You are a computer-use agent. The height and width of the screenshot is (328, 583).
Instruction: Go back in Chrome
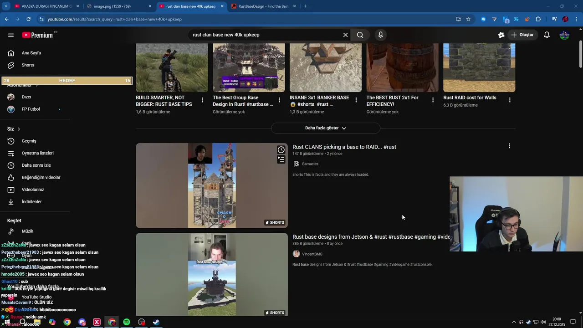click(x=6, y=19)
